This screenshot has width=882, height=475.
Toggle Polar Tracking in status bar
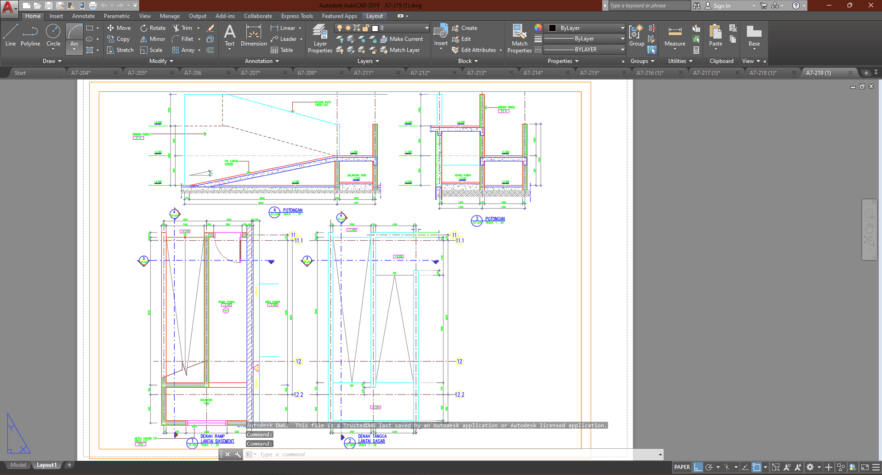pos(709,467)
